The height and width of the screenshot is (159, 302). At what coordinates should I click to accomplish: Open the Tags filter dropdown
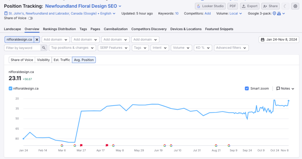click(140, 48)
